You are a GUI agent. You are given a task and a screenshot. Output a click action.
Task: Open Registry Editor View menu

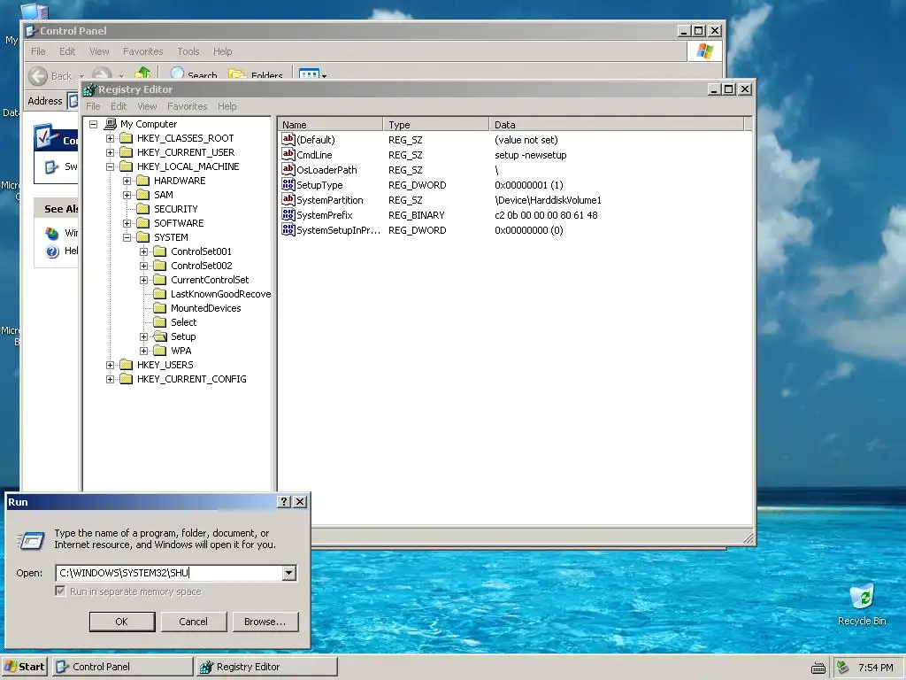tap(147, 106)
